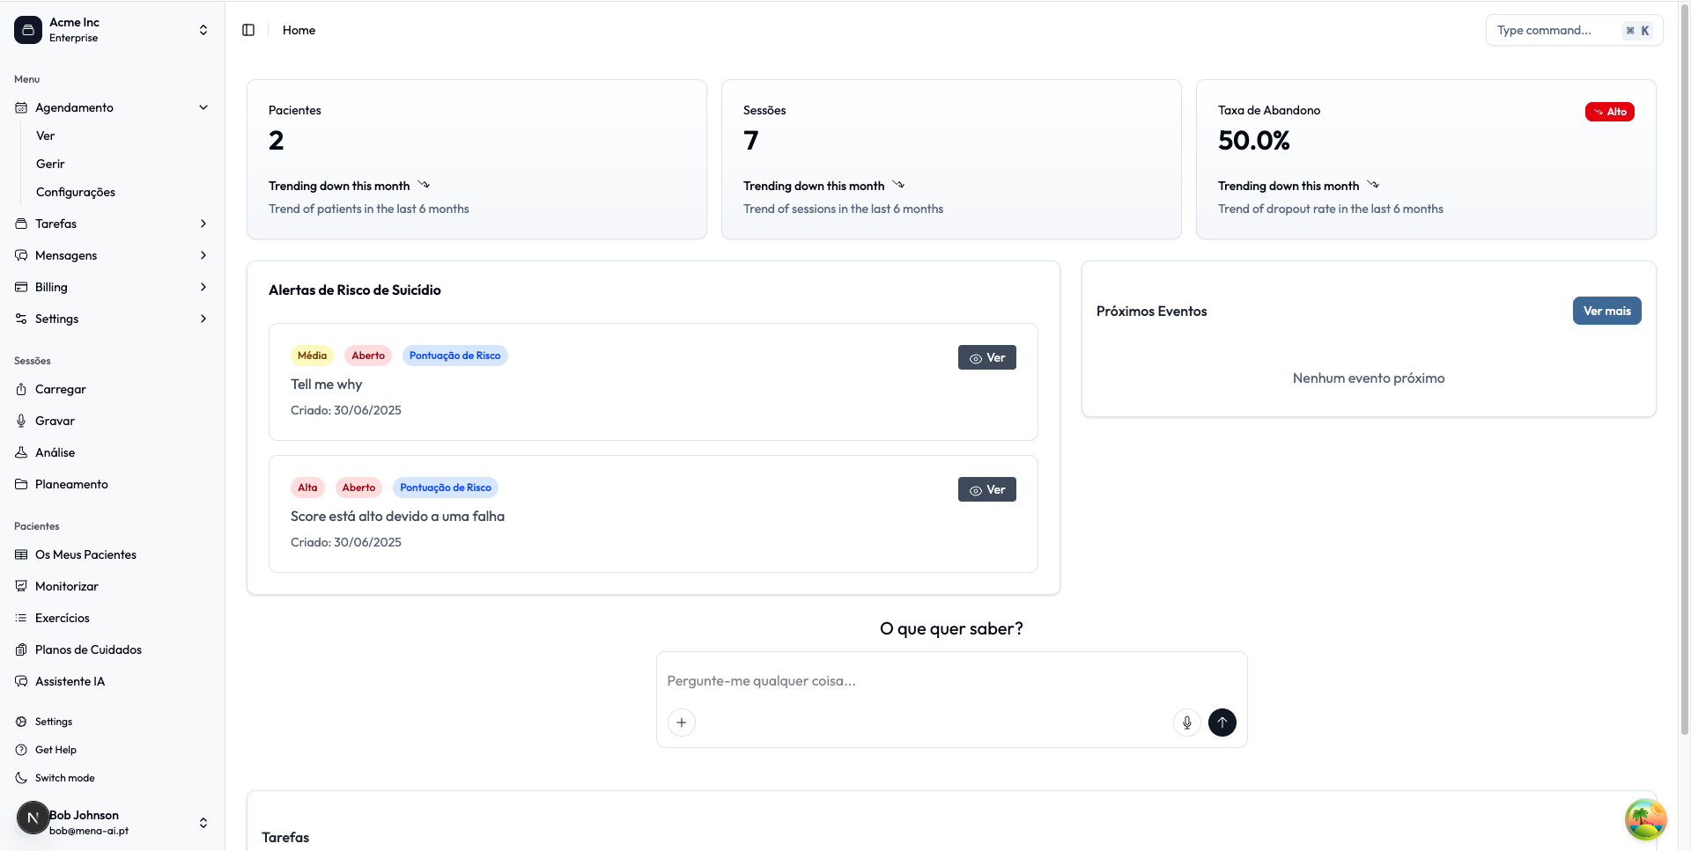Click Aberto tag on Score está alto alert
The image size is (1691, 851).
358,488
